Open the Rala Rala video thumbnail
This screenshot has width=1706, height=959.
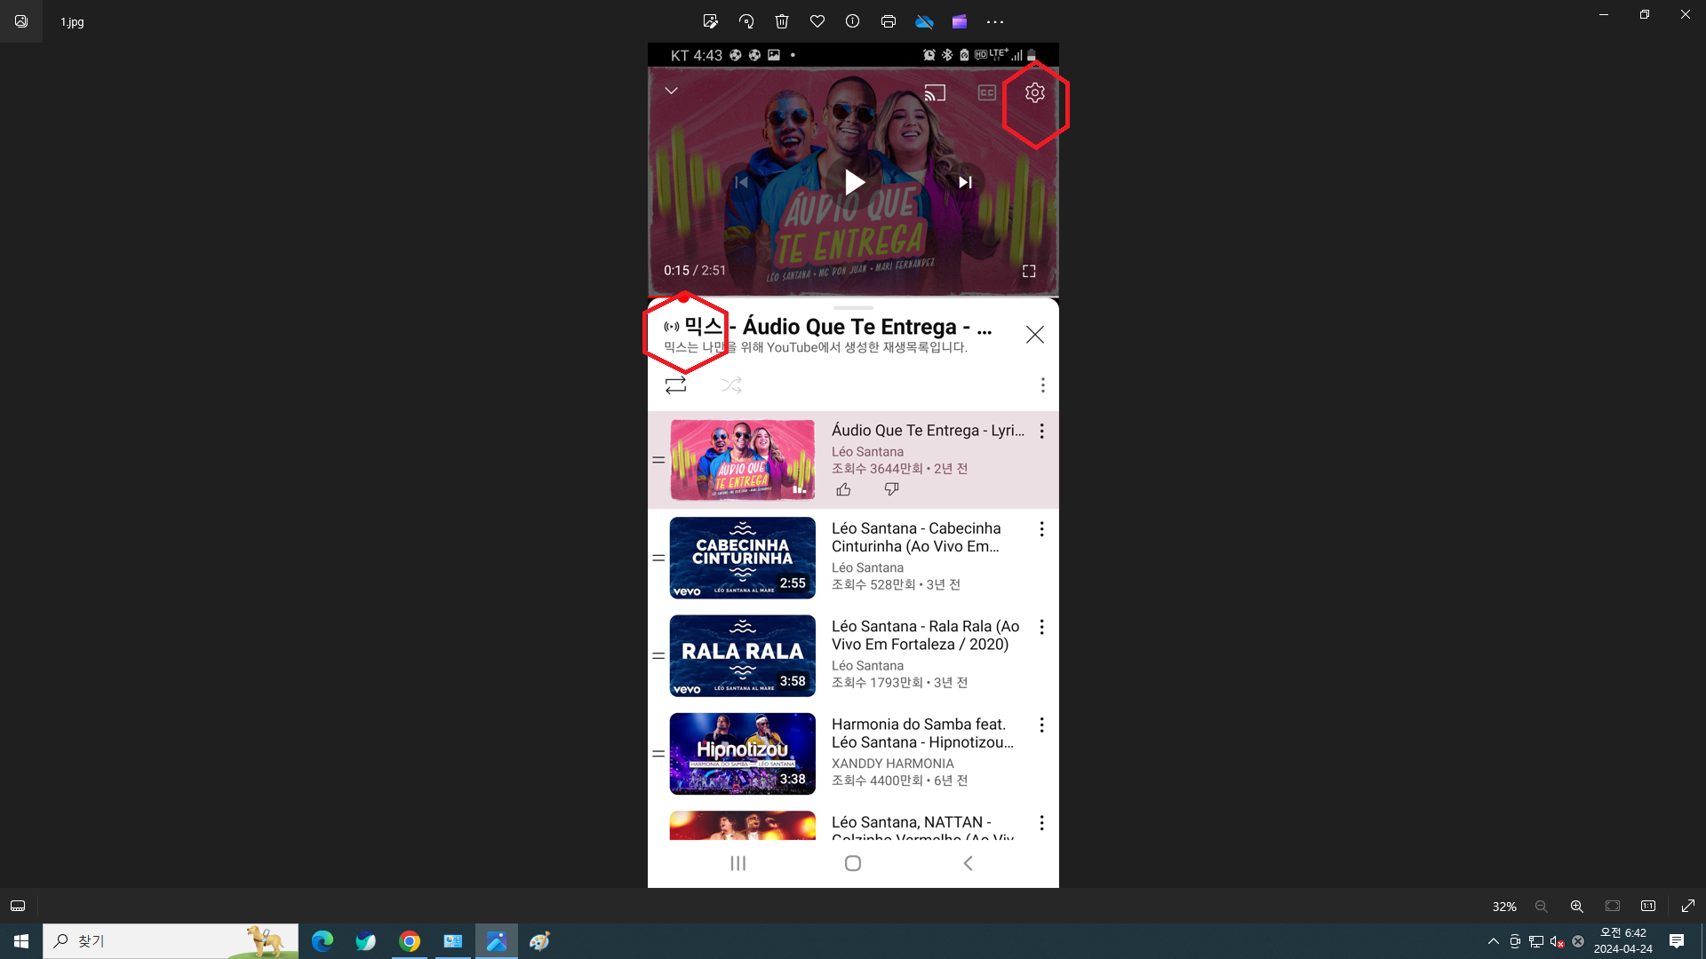[x=742, y=655]
